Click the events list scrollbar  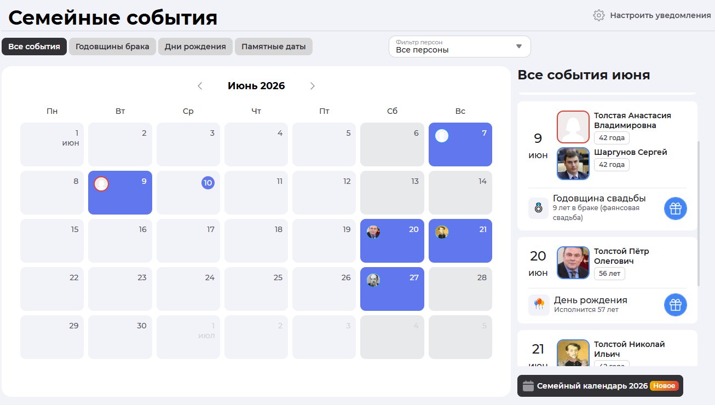click(x=698, y=213)
